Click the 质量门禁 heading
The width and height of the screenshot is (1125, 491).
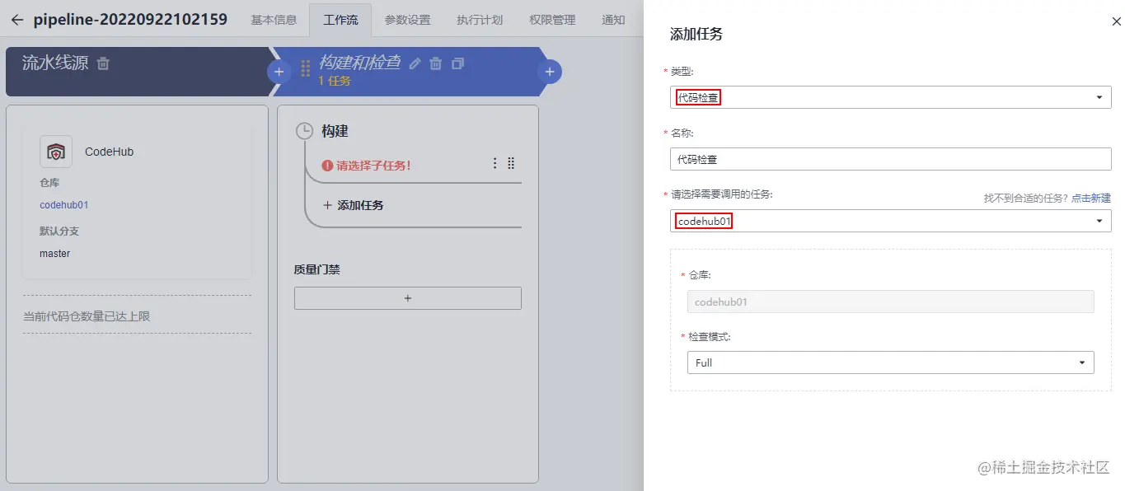(317, 269)
